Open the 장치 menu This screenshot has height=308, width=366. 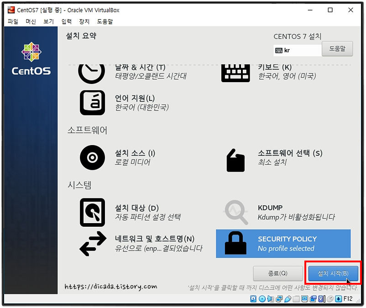tap(84, 21)
